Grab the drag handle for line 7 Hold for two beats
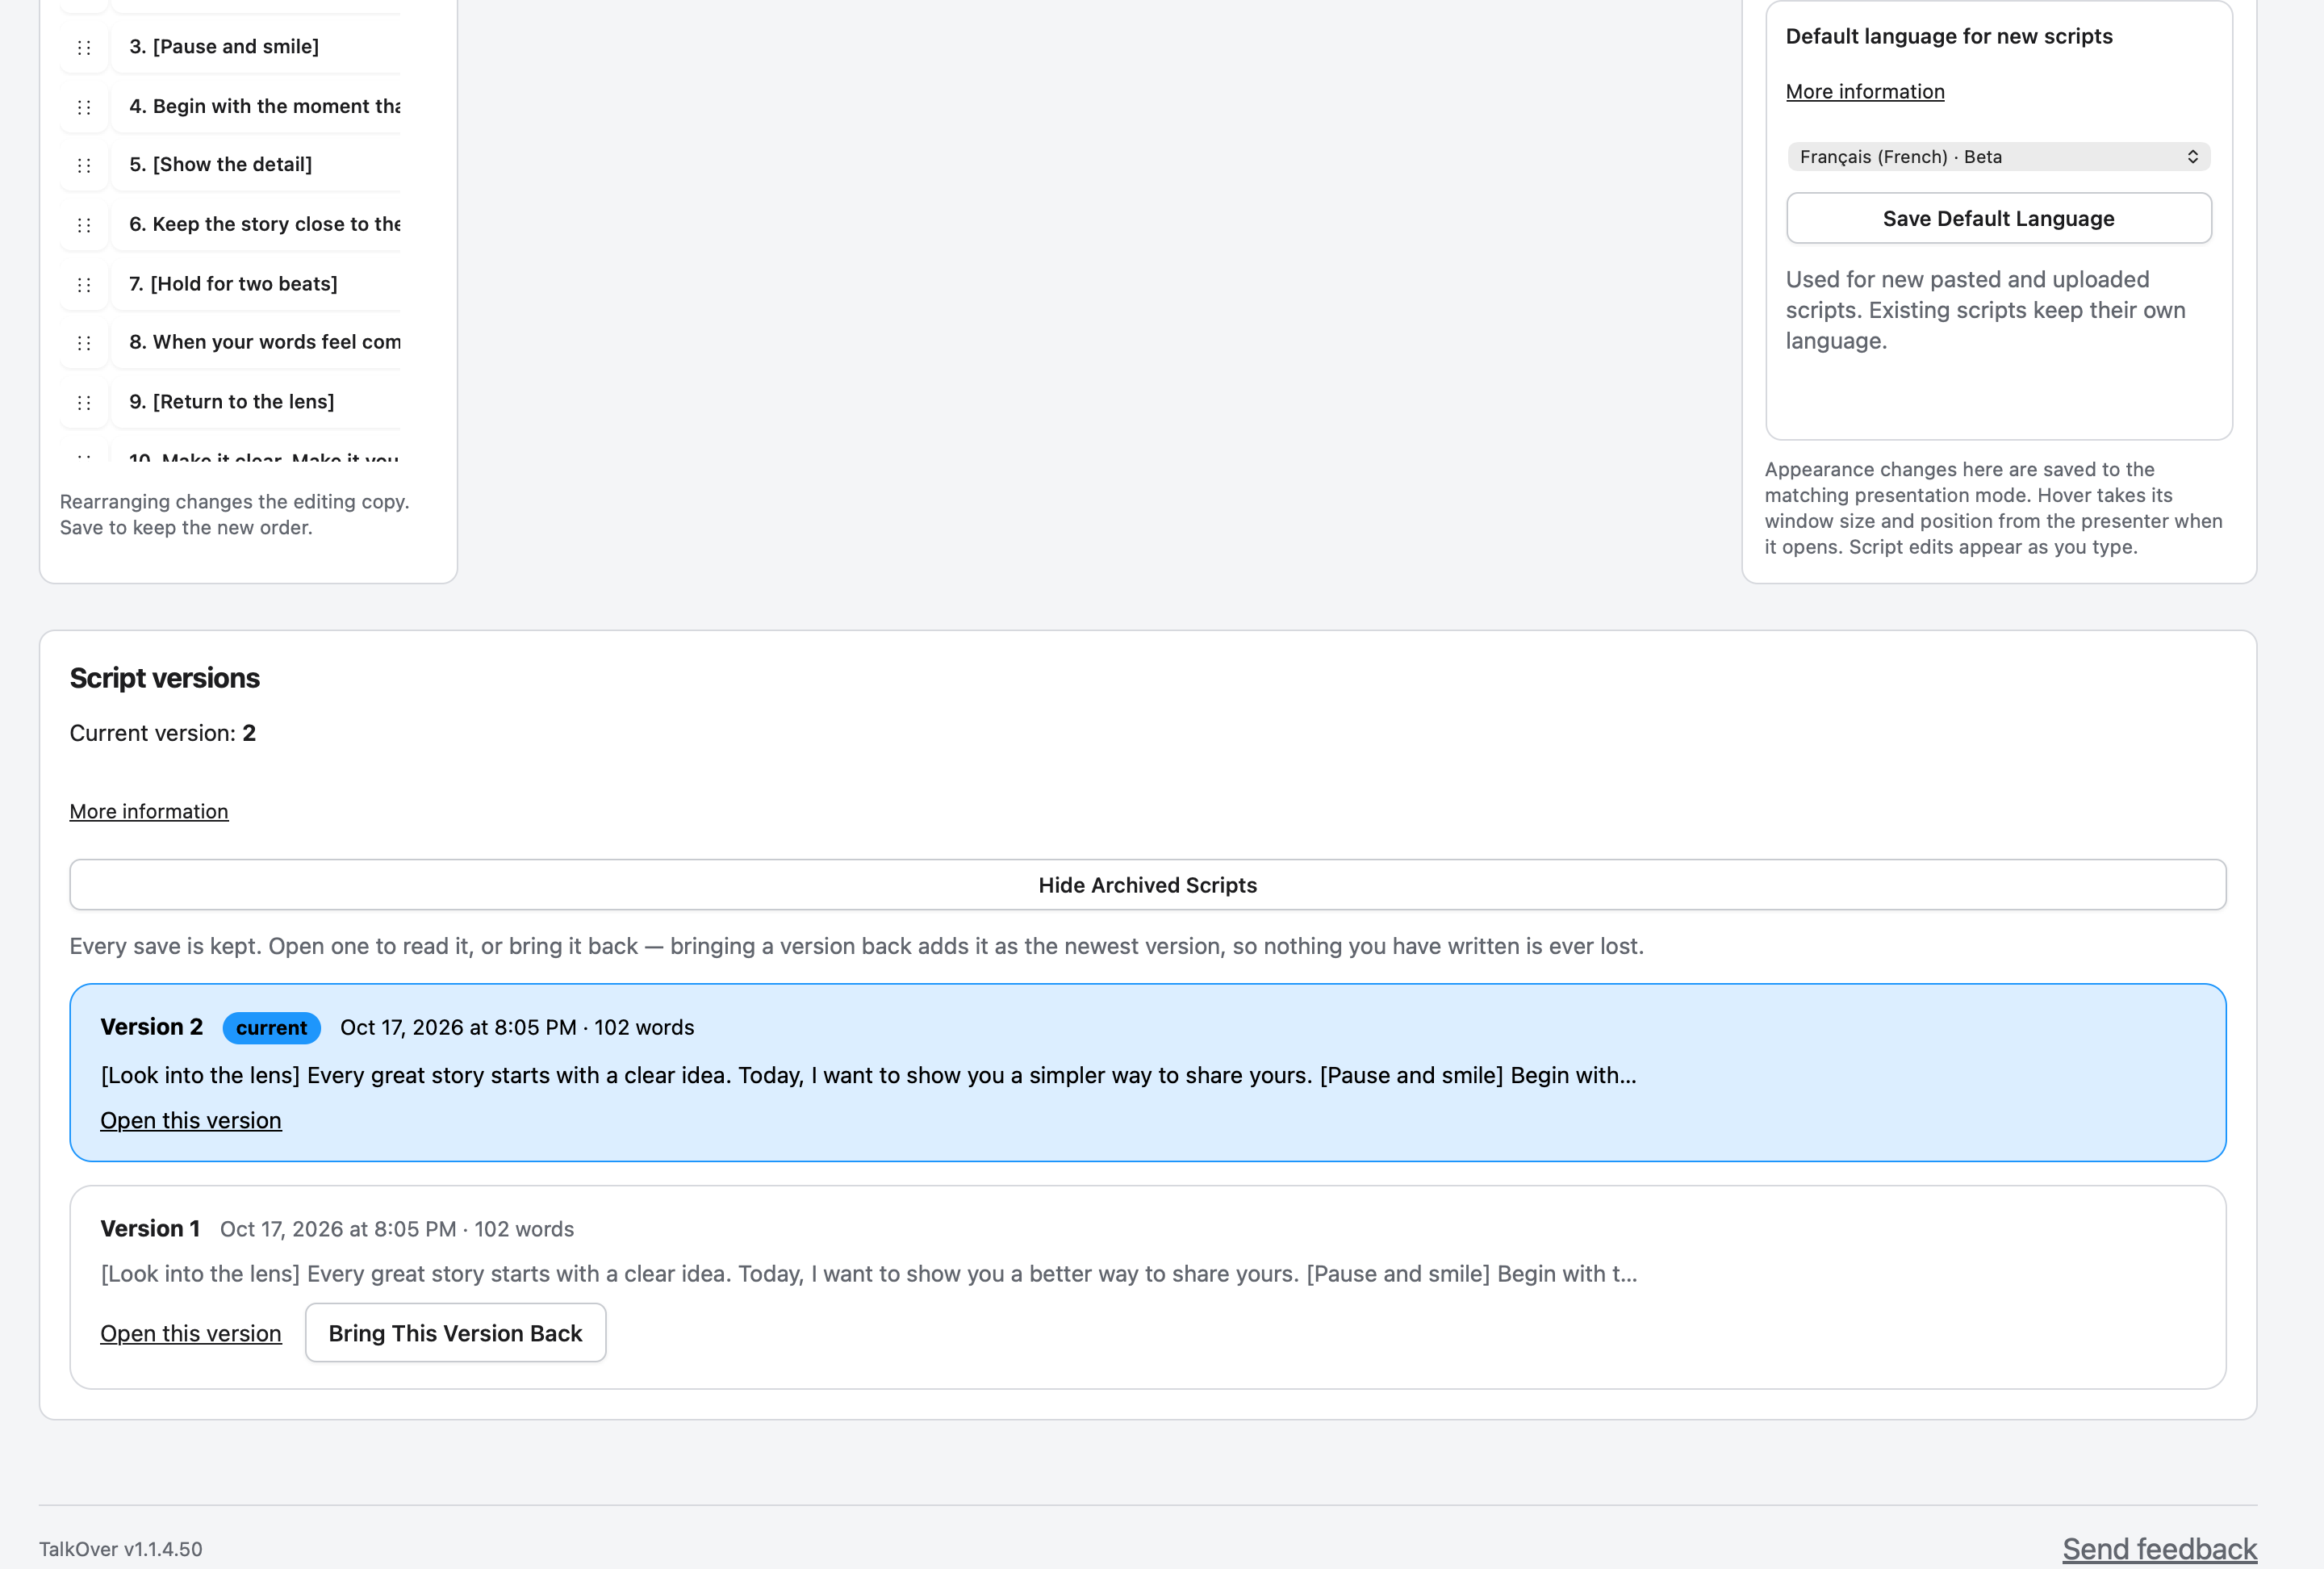This screenshot has height=1569, width=2324. pyautogui.click(x=84, y=285)
